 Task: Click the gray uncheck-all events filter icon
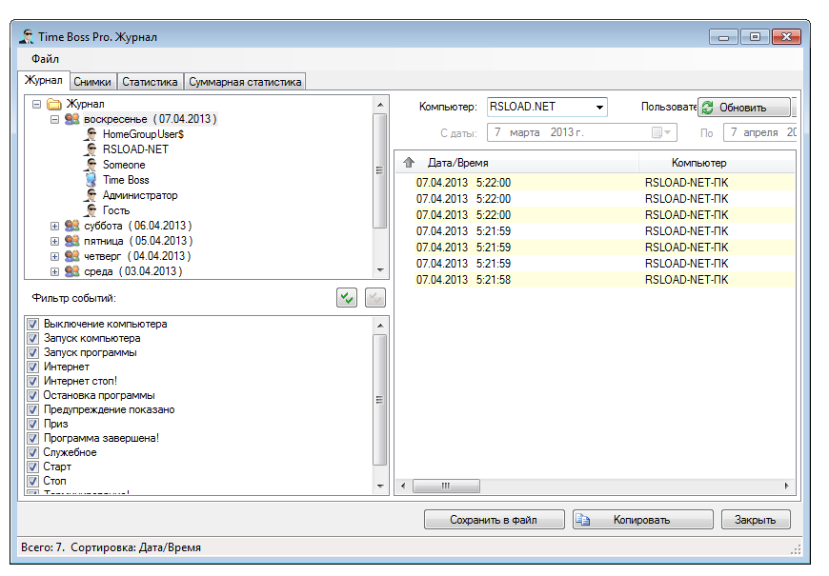tap(374, 297)
